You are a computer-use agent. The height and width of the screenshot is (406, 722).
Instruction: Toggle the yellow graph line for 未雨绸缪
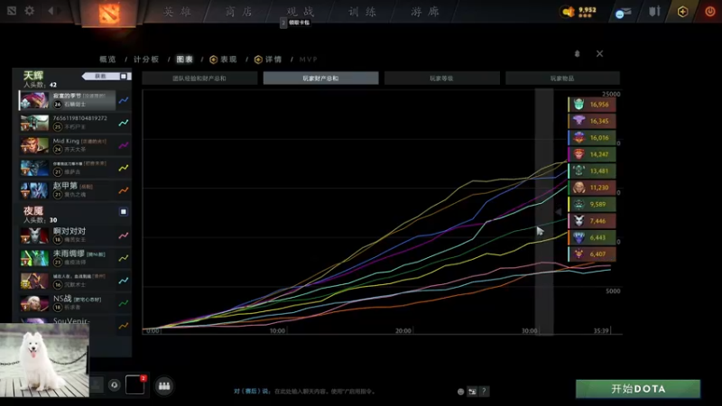pos(124,258)
